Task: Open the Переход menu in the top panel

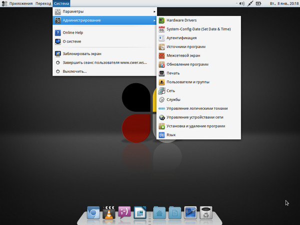Action: (43, 4)
